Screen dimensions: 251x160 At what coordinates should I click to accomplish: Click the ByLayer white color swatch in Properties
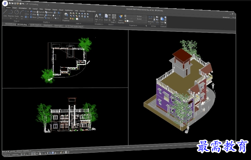(128, 21)
